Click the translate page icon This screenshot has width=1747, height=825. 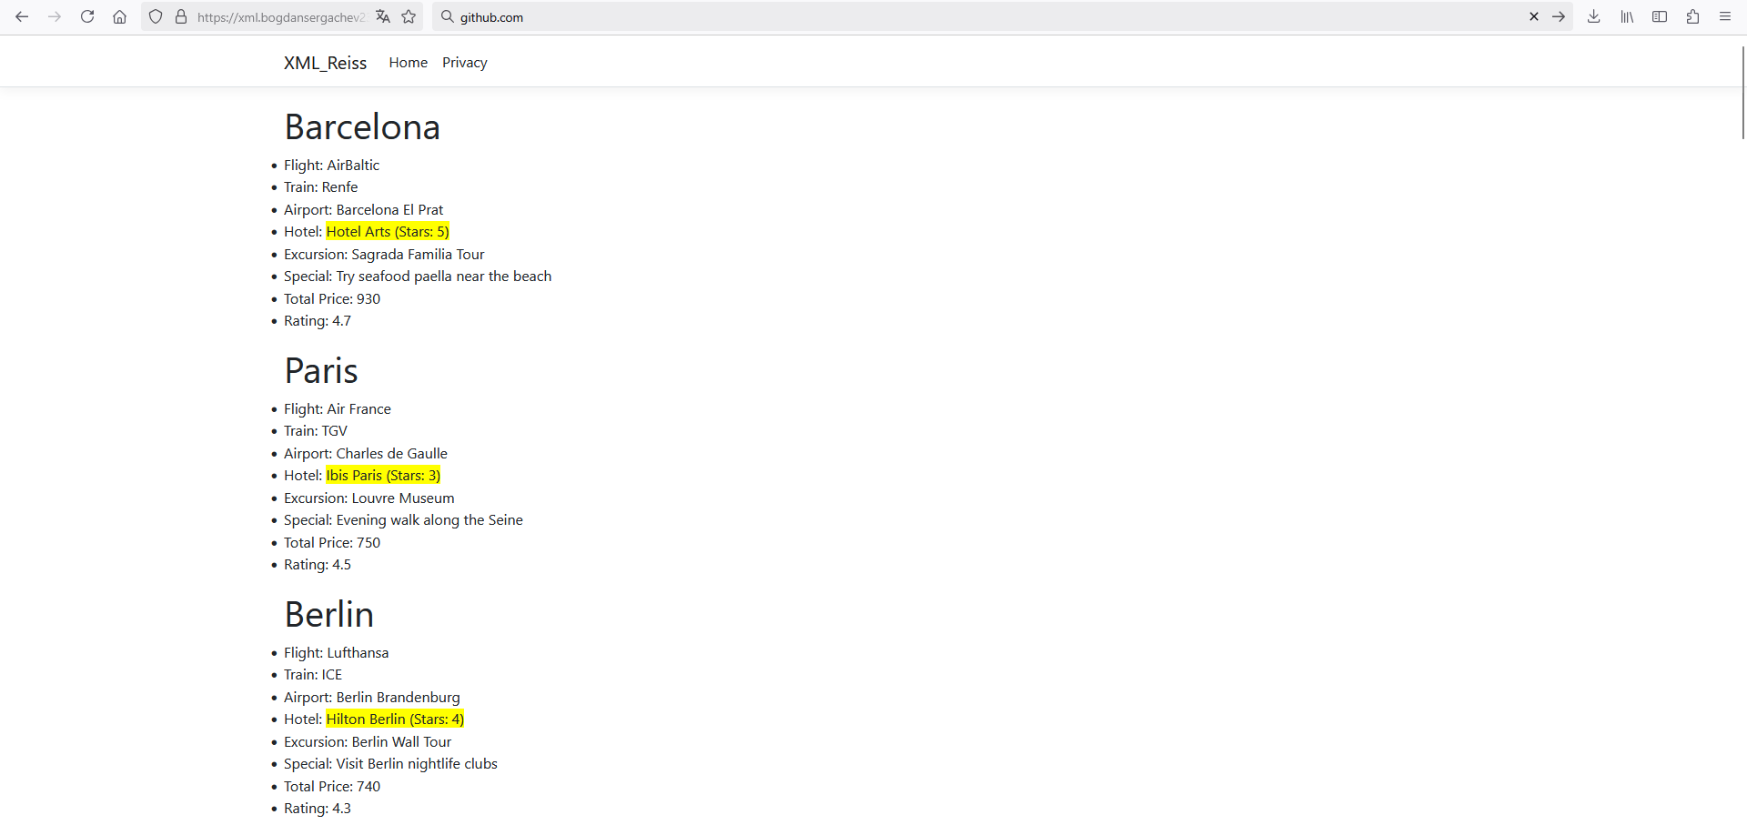click(x=383, y=17)
